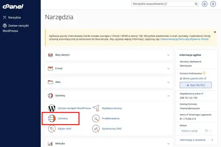The width and height of the screenshot is (221, 147).
Task: Open demo.cpanel.com domain link
Action: click(193, 78)
